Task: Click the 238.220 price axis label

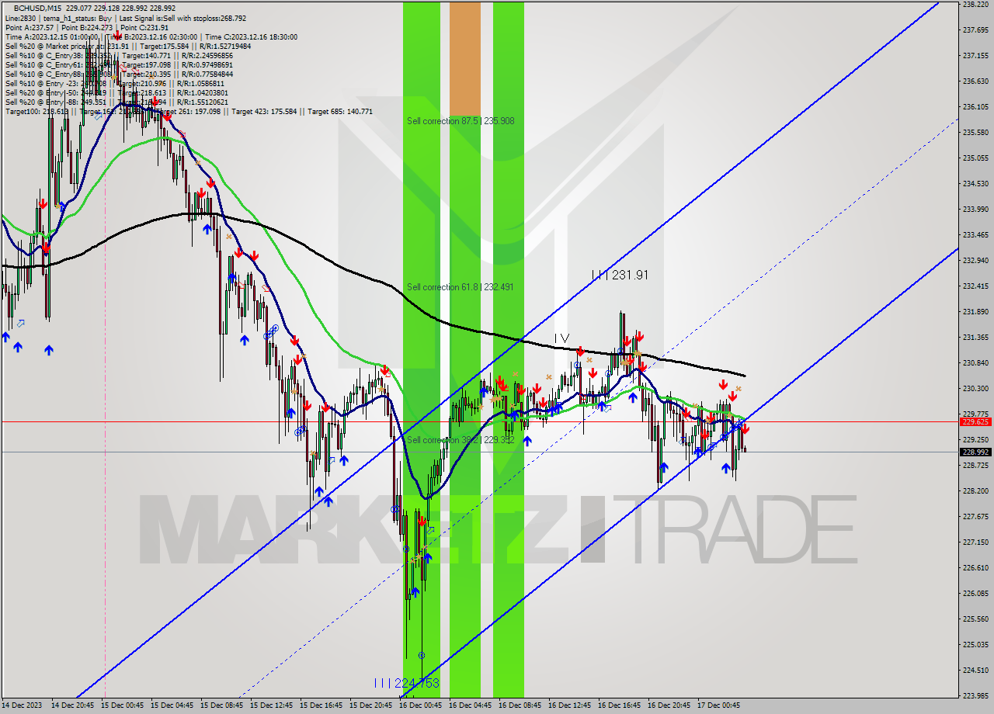Action: 975,4
